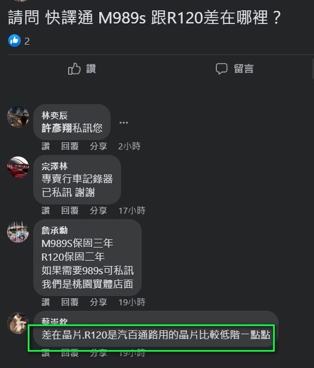Open three-dot menu beside 林奕辰 comment

click(x=124, y=123)
